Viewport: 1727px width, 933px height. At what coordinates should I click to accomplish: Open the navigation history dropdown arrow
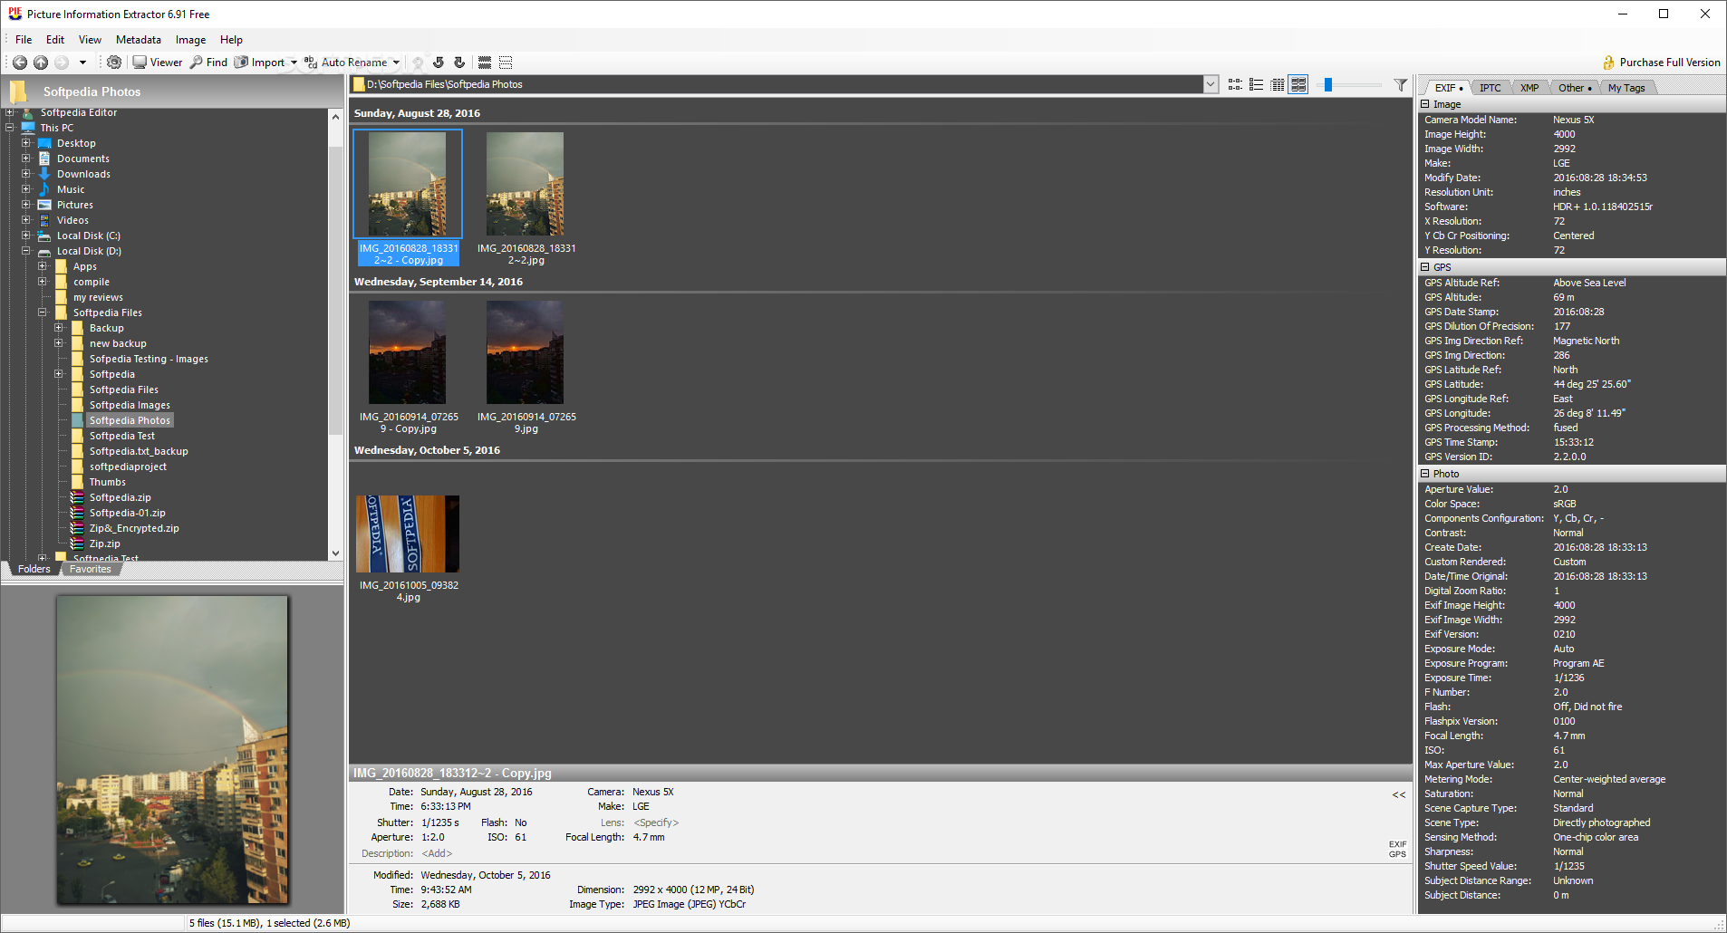[x=82, y=63]
